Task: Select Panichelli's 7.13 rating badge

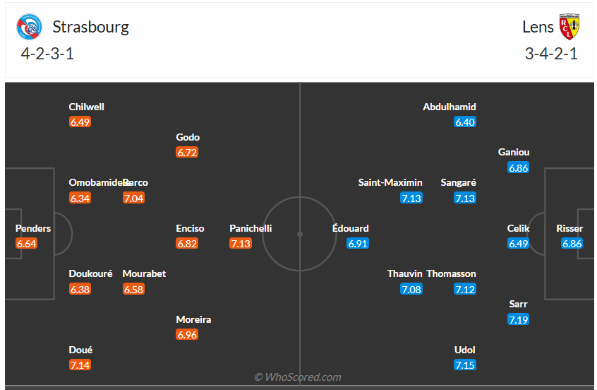Action: [x=241, y=243]
